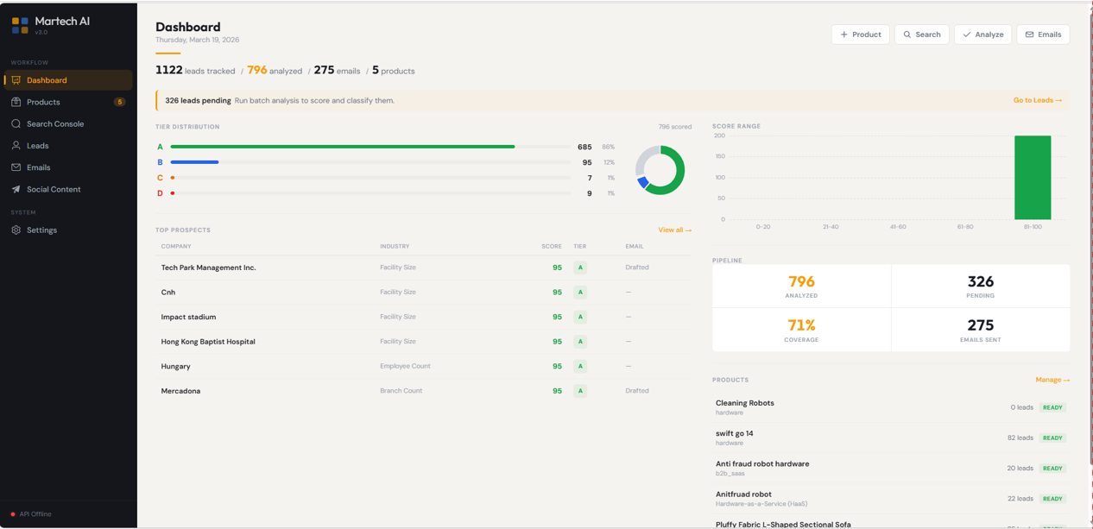Click the Manage link for products
Screen dimensions: 1093x529
point(1052,380)
